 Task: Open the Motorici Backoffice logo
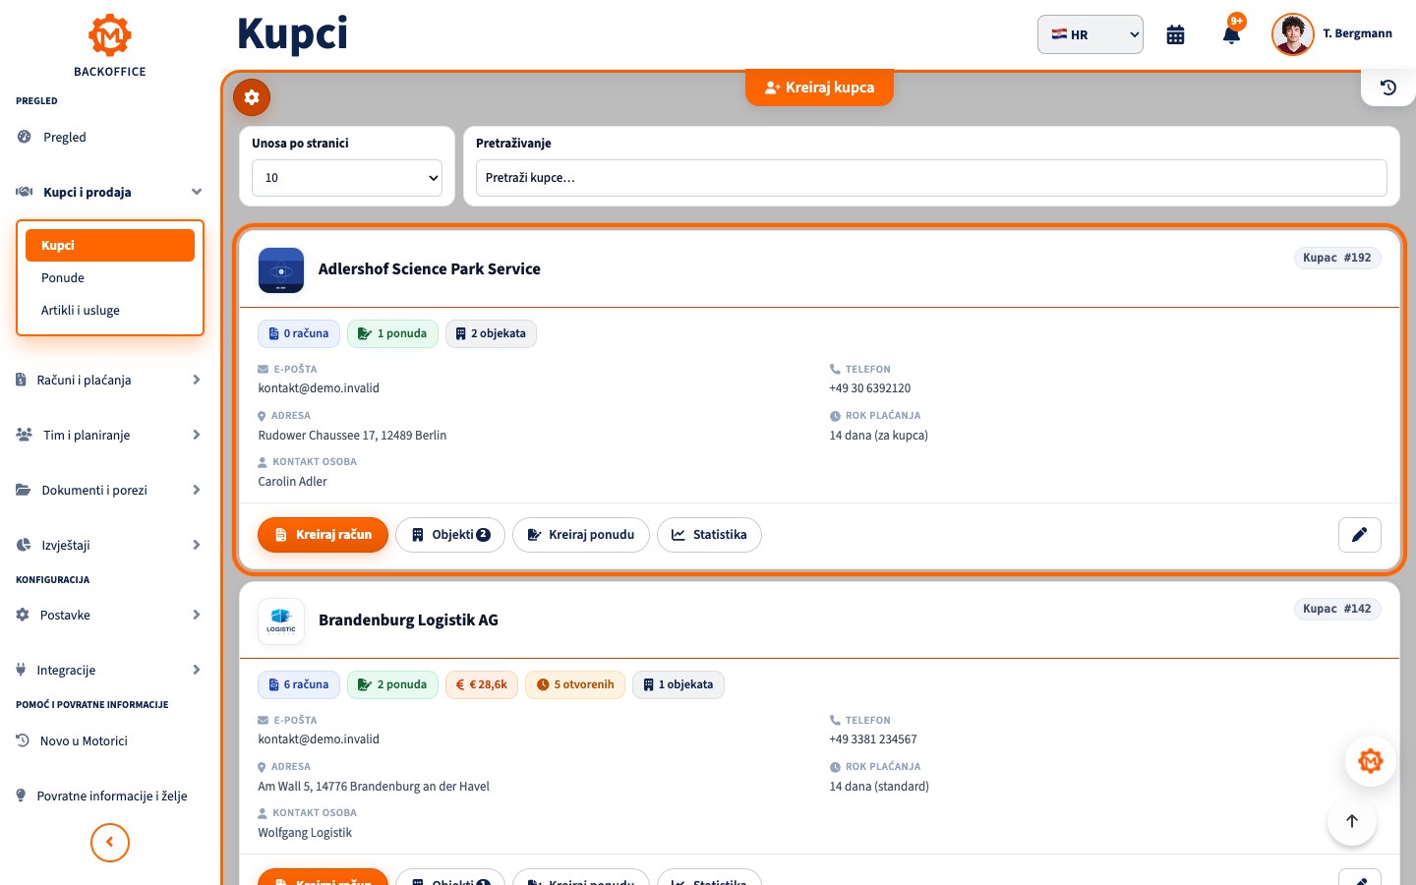109,45
